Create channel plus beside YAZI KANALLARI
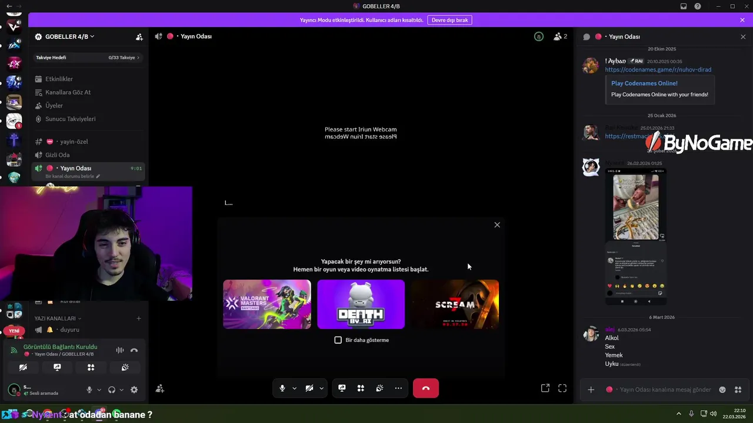 pyautogui.click(x=139, y=318)
